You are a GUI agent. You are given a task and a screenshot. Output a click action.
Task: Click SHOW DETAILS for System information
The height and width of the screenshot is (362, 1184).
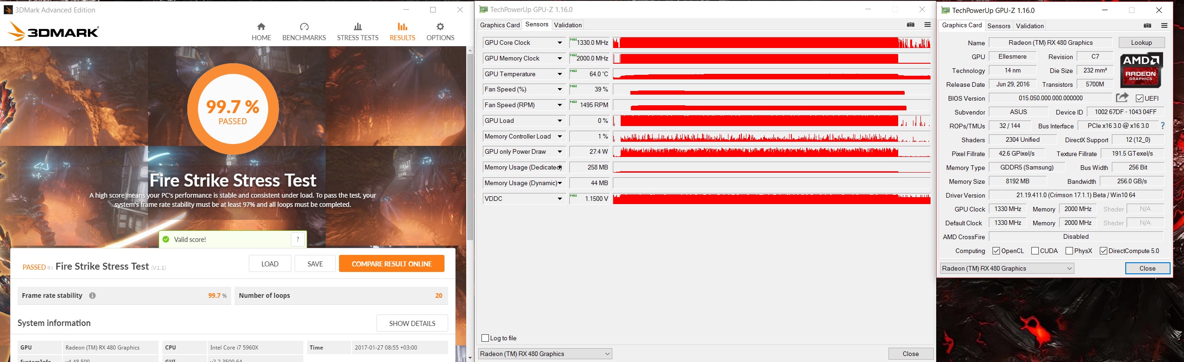click(412, 323)
